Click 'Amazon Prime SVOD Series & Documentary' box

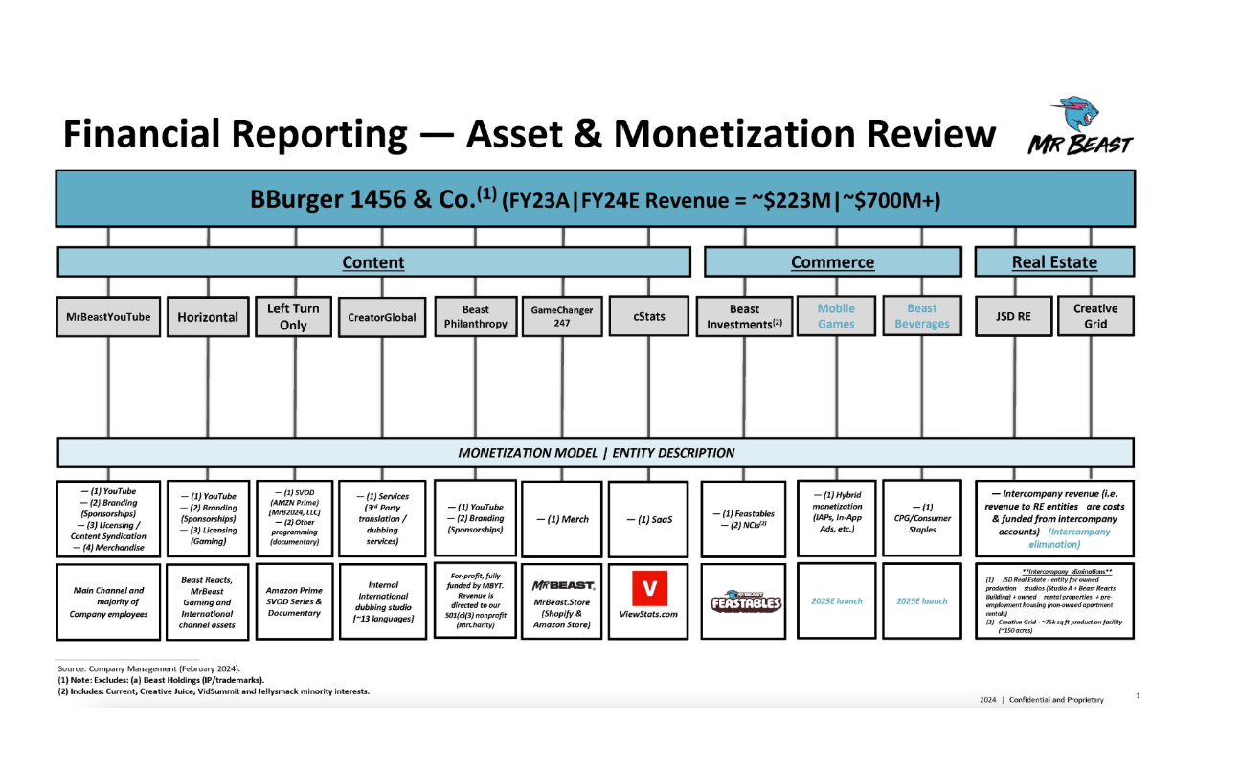(x=293, y=601)
